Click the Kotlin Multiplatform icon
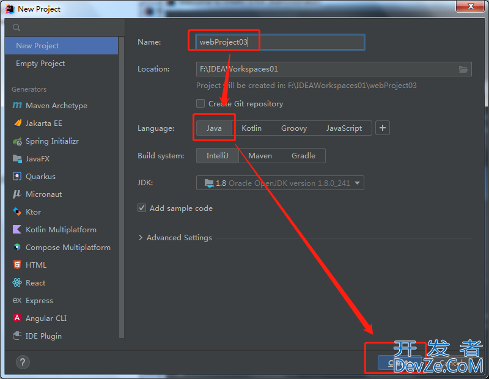Screen dimensions: 489x379 [17, 229]
